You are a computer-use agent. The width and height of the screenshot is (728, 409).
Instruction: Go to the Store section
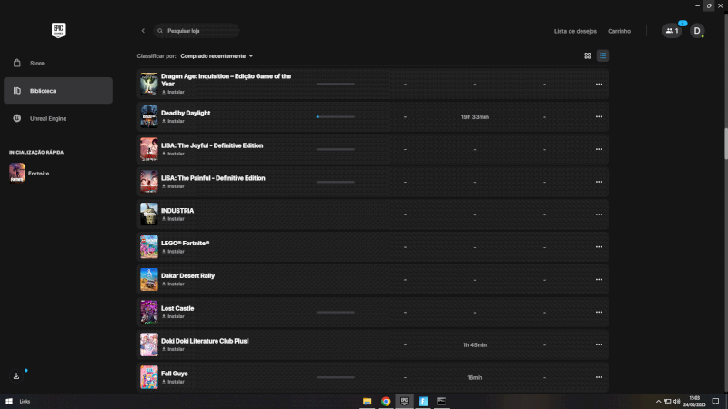click(58, 63)
